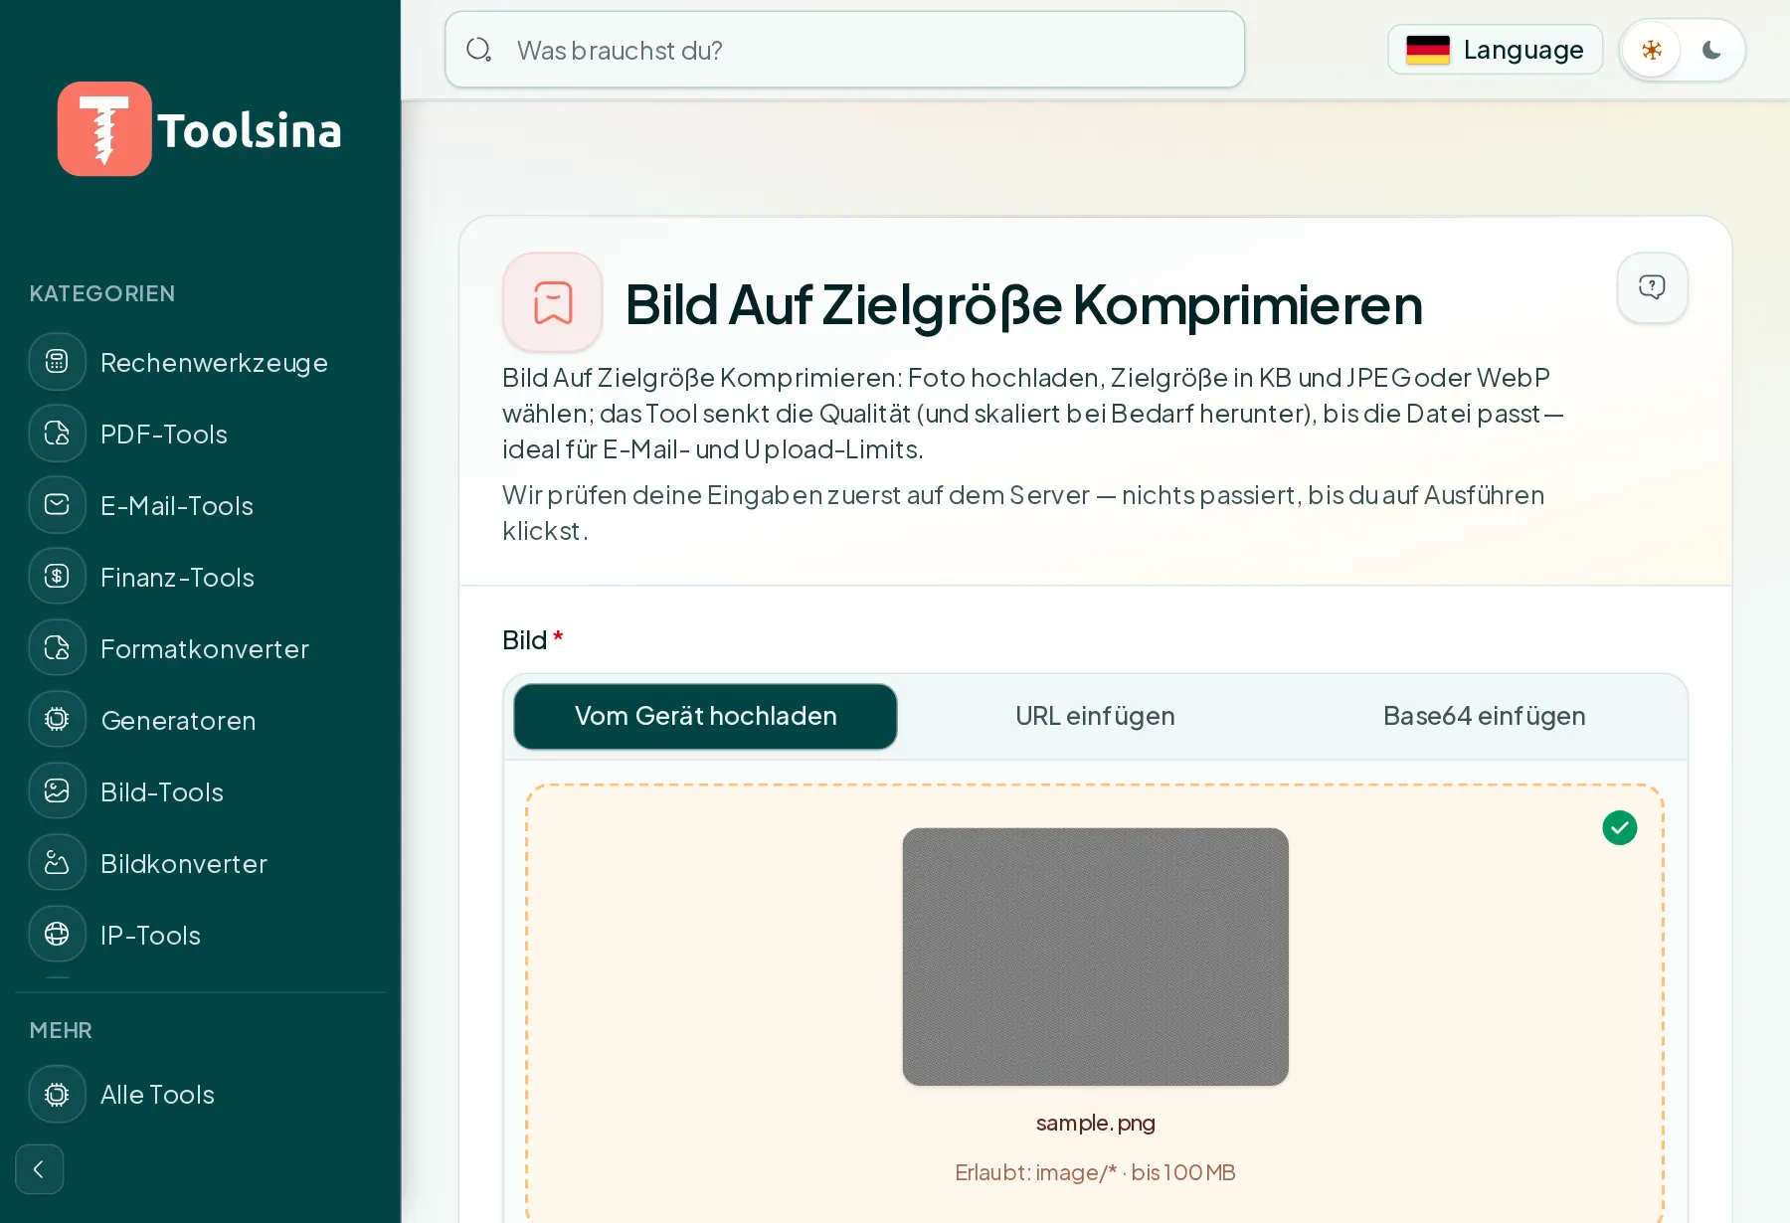Click the E-Mail-Tools envelope icon
This screenshot has height=1223, width=1790.
pyautogui.click(x=58, y=505)
